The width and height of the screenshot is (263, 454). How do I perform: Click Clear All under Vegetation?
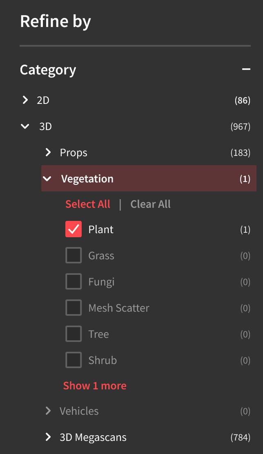coord(150,204)
